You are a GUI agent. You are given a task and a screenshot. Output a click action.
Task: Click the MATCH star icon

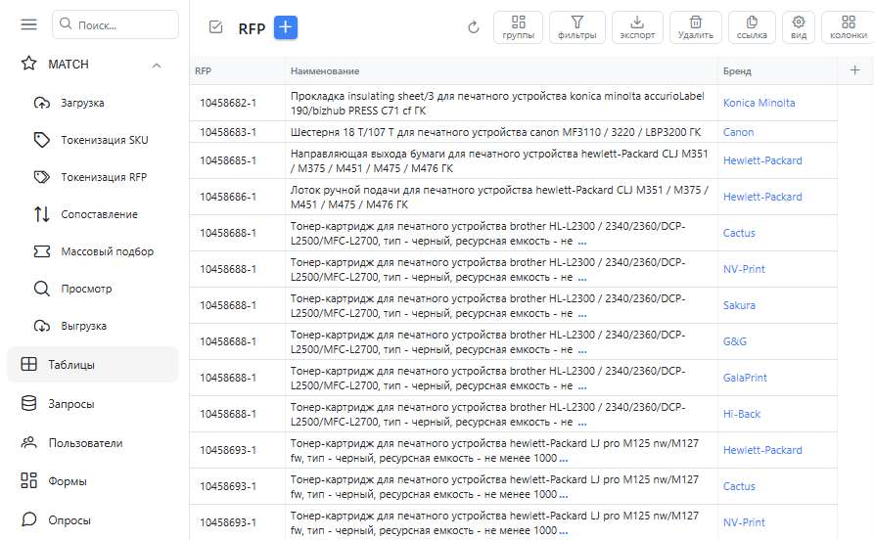tap(28, 64)
